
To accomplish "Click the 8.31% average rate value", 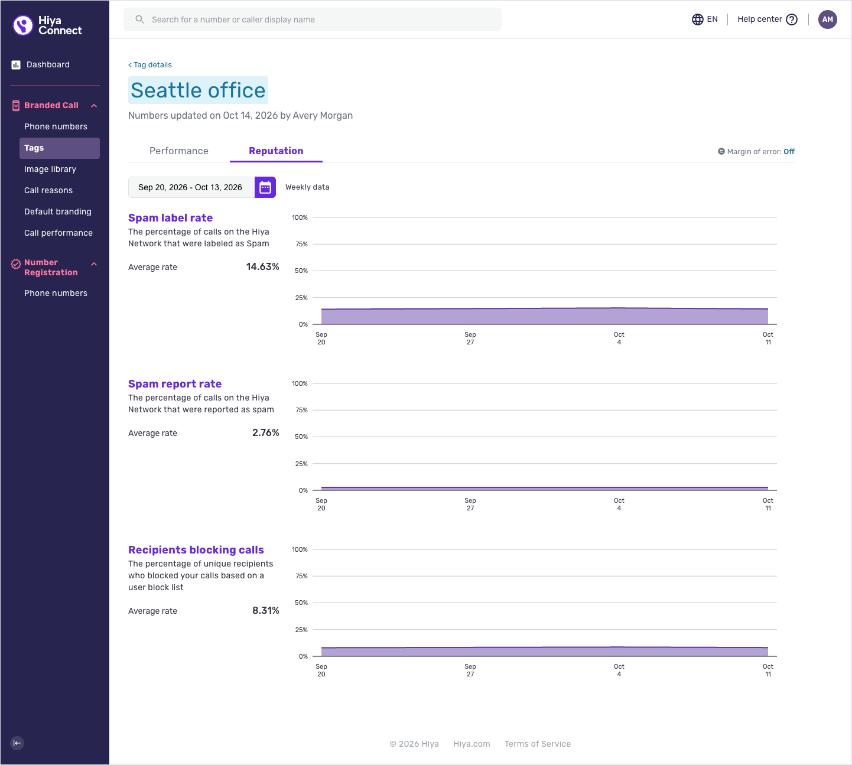I will pos(266,611).
